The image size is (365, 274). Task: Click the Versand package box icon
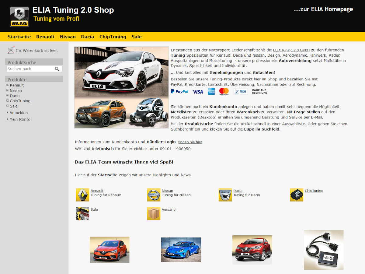[154, 214]
